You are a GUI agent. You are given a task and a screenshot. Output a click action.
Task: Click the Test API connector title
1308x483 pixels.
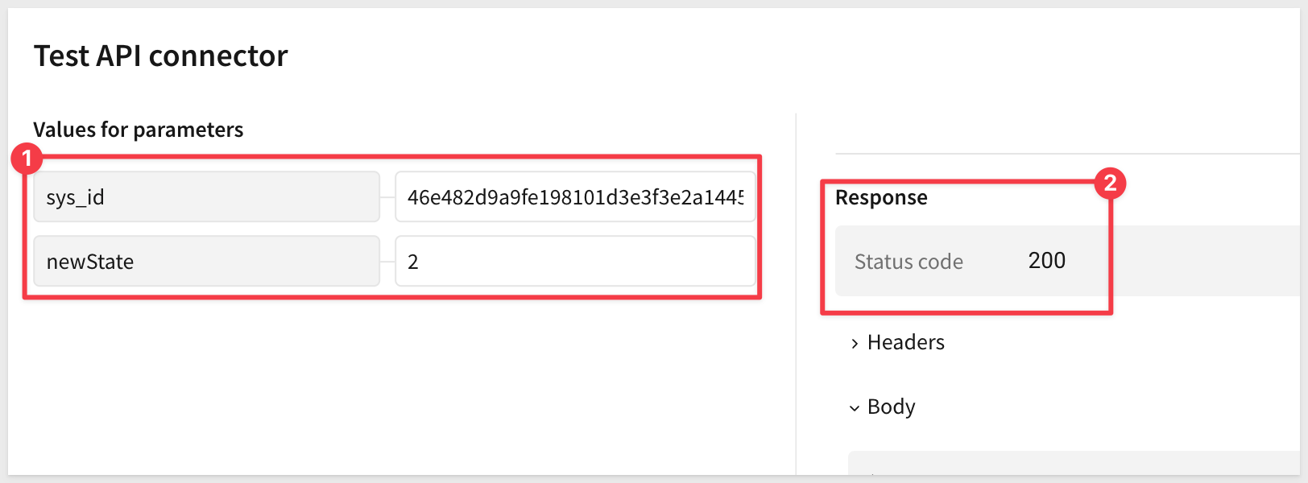pos(160,56)
